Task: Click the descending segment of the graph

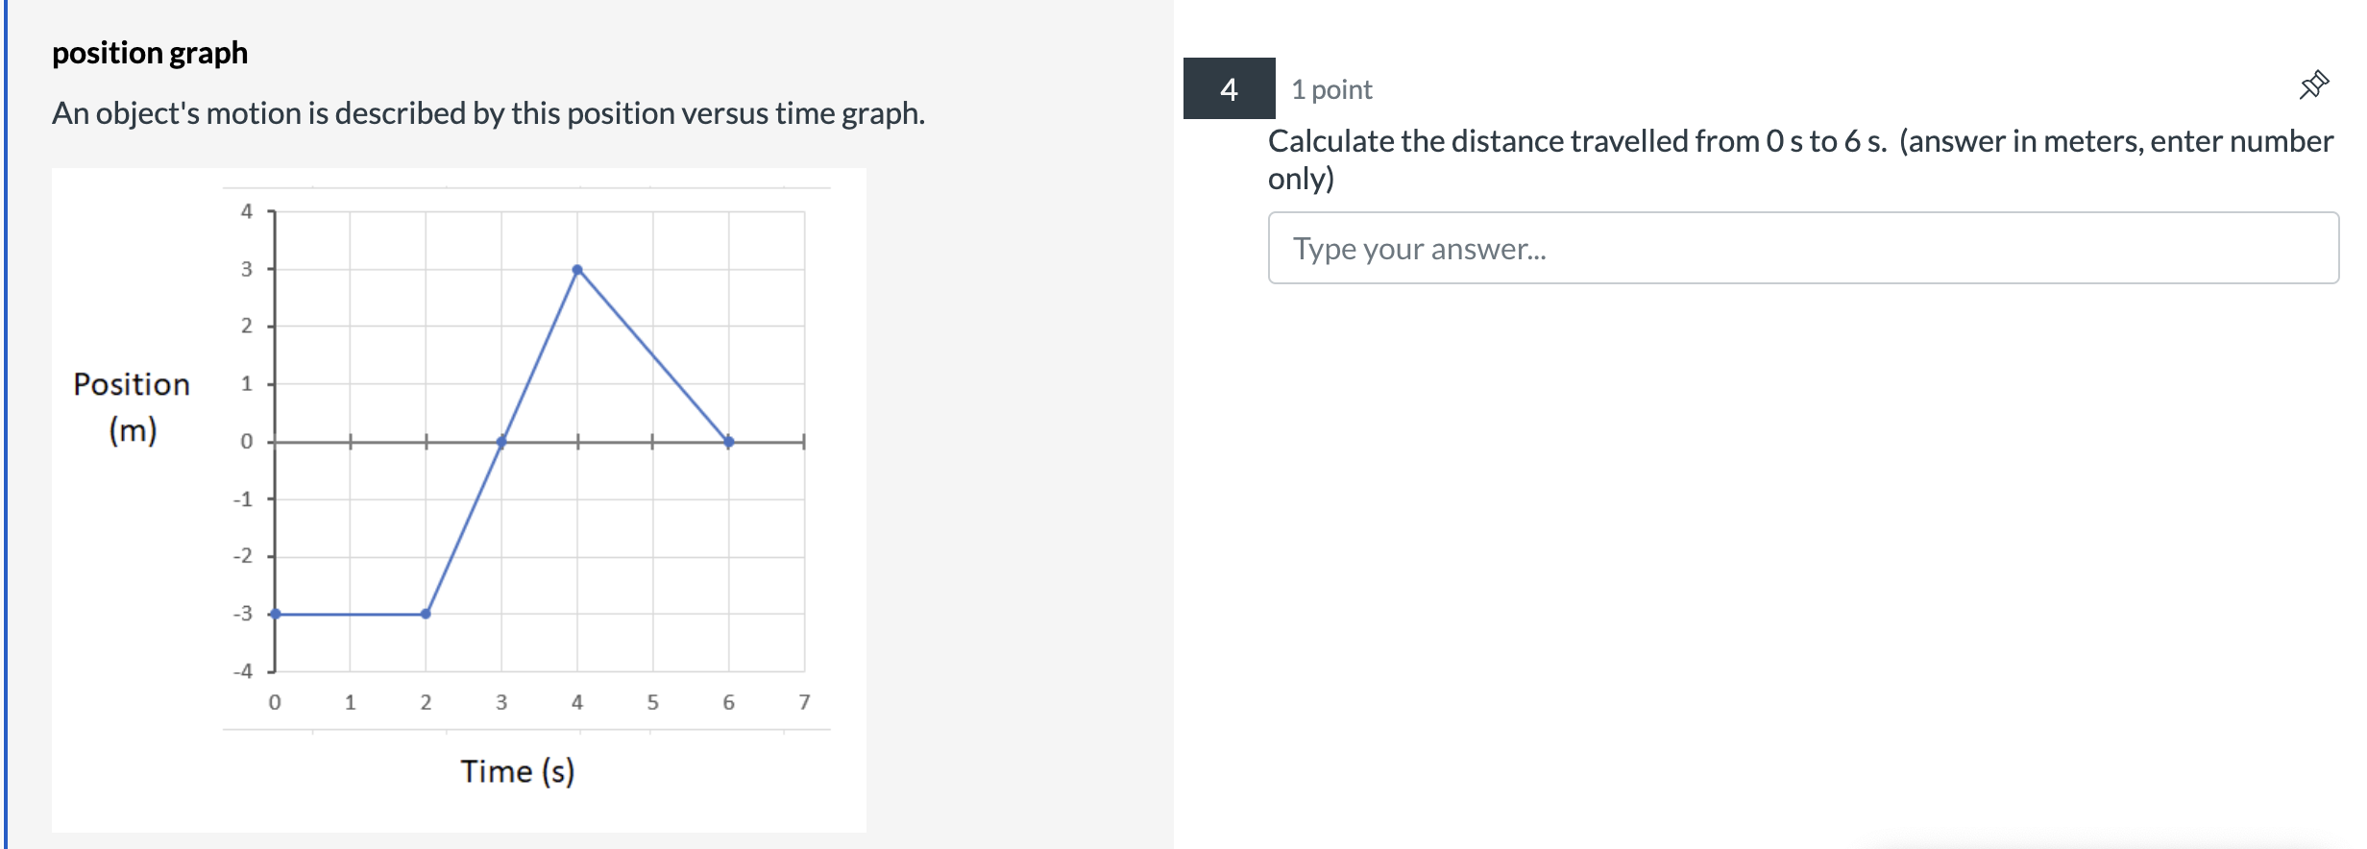Action: (653, 355)
